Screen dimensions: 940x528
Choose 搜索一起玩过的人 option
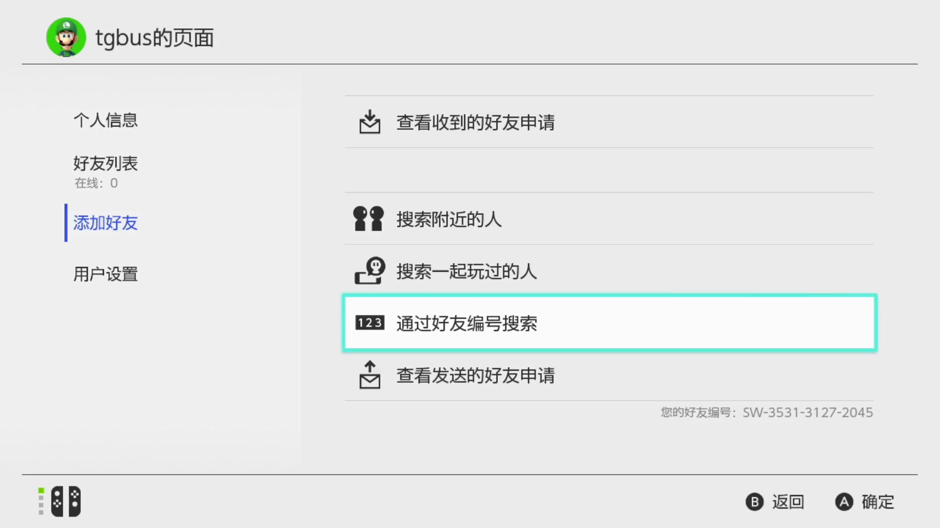click(609, 271)
